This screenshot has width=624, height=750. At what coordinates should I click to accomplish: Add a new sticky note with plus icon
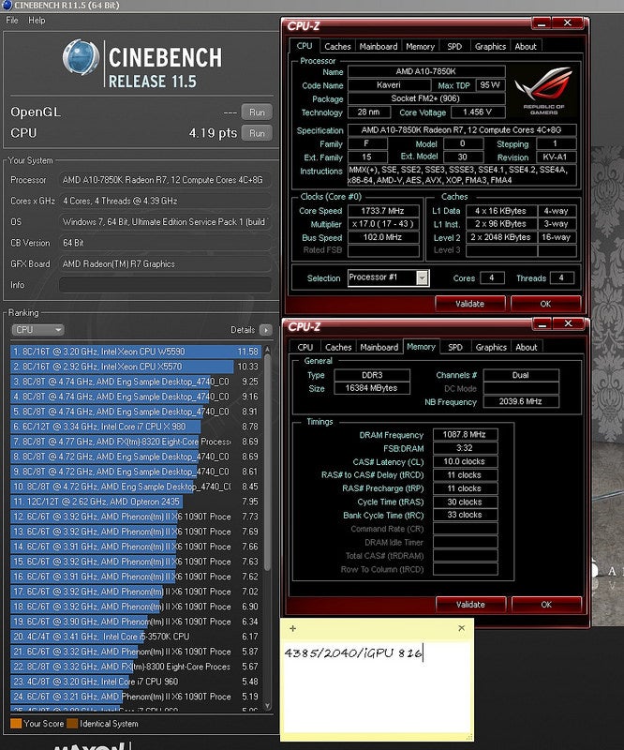point(292,628)
